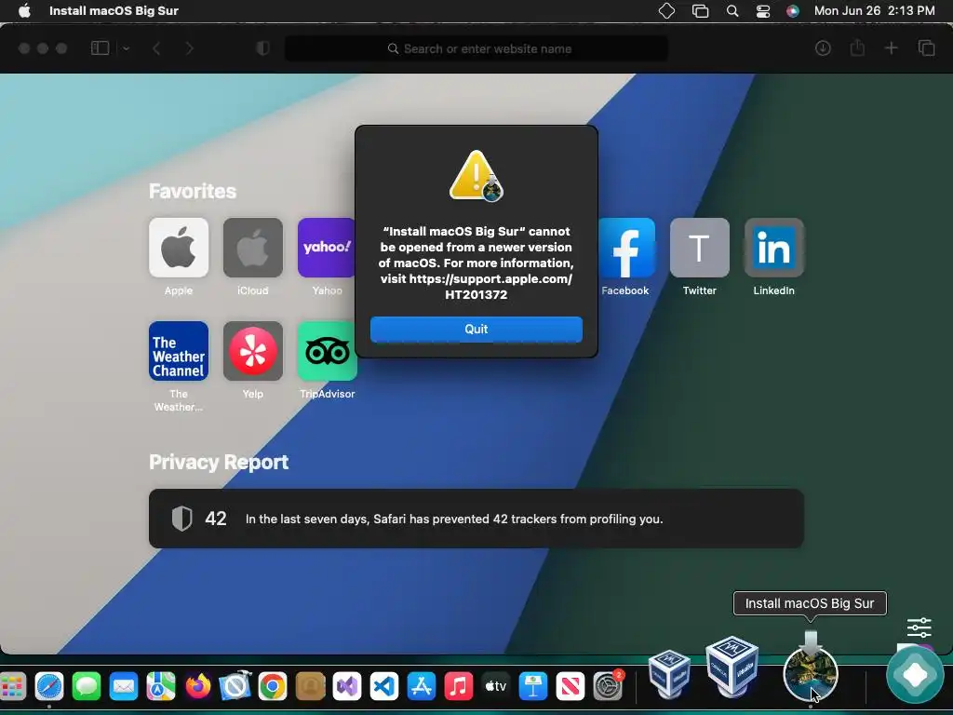
Task: Focus the Safari search or address field
Action: tap(476, 48)
